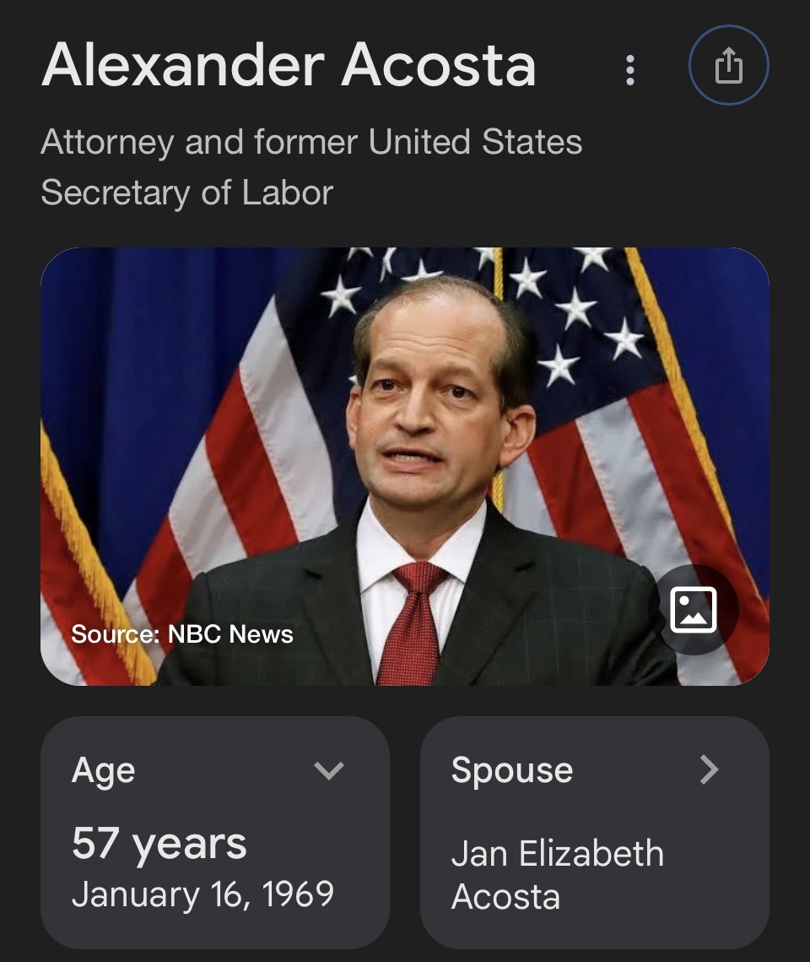810x962 pixels.
Task: Open the image gallery icon on photo
Action: pos(693,609)
